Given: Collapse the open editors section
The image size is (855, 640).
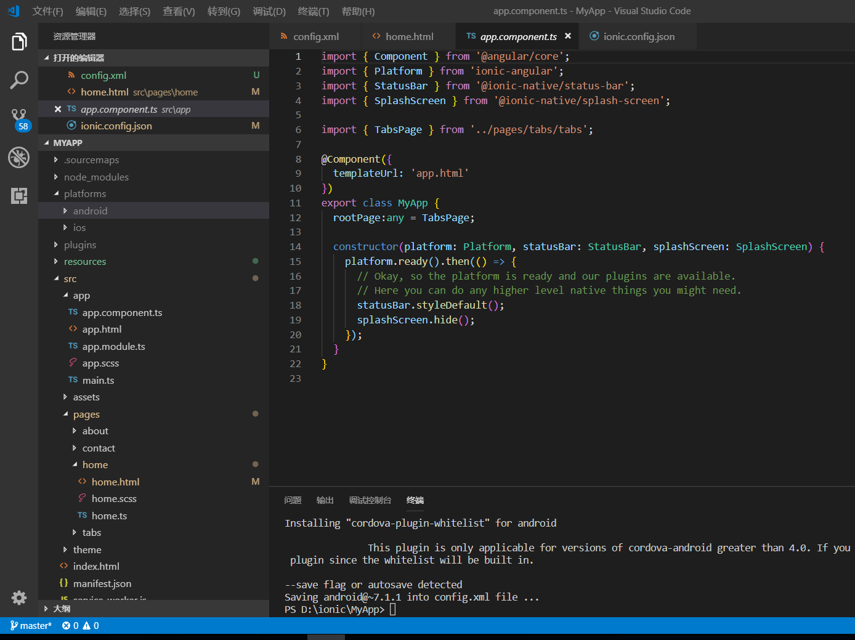Looking at the screenshot, I should pyautogui.click(x=78, y=58).
